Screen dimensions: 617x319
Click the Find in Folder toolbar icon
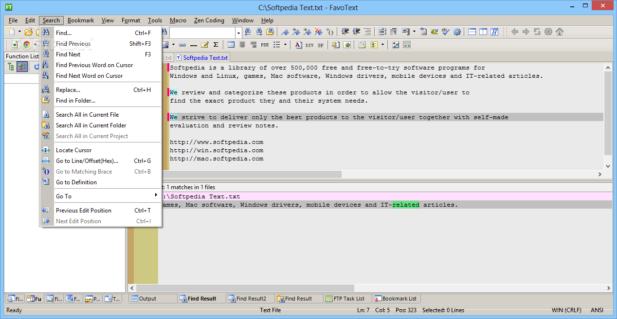click(x=270, y=32)
